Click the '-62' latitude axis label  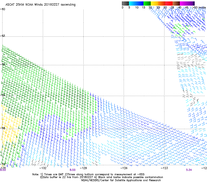coord(3,36)
